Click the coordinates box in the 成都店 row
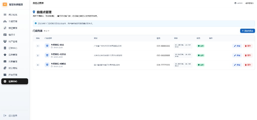 click(x=183, y=65)
